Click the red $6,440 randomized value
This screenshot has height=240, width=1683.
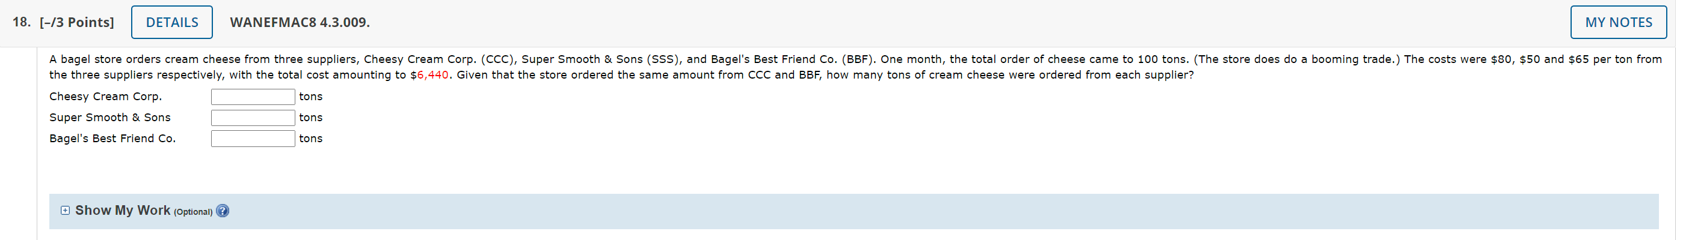click(432, 75)
